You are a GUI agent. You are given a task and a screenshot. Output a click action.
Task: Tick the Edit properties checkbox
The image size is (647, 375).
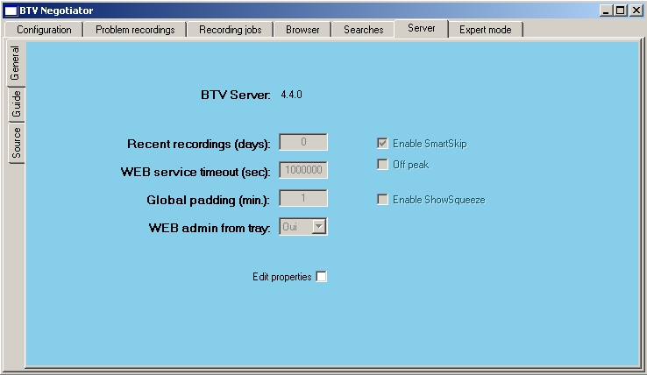point(321,277)
